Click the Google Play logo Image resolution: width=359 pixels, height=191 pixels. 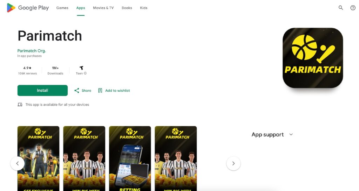(28, 8)
